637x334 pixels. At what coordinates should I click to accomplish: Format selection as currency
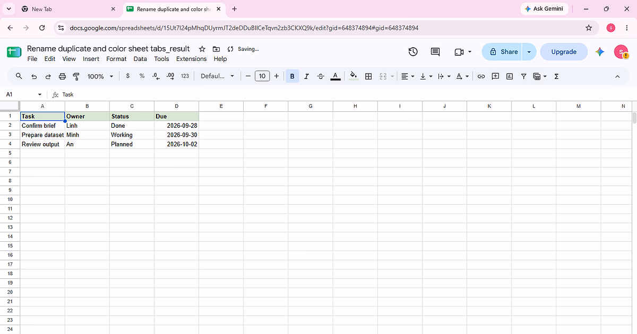(128, 76)
